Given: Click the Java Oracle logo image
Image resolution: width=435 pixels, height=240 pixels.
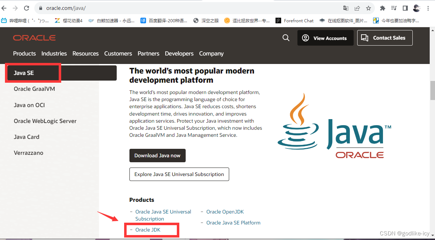Looking at the screenshot, I should point(334,125).
